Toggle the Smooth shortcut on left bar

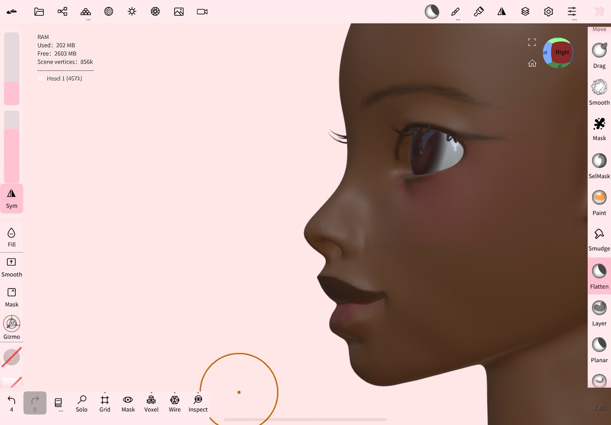[12, 267]
